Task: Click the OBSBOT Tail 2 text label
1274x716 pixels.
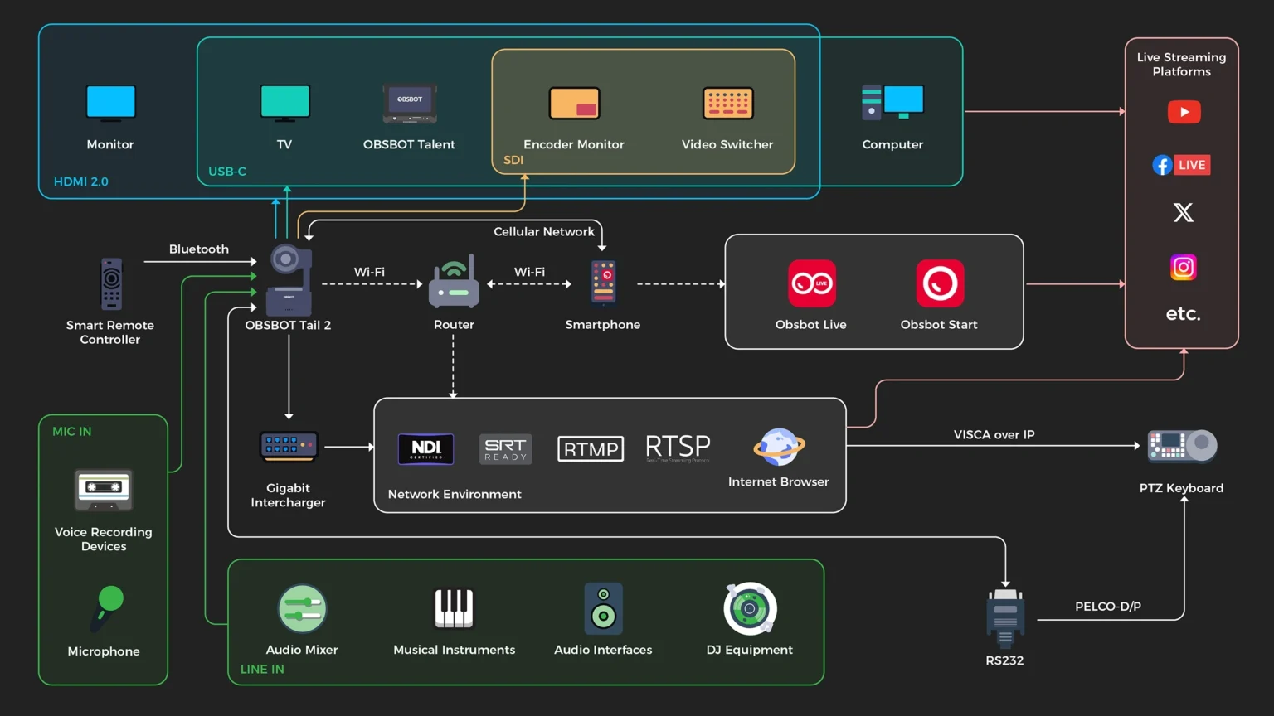Action: [288, 325]
